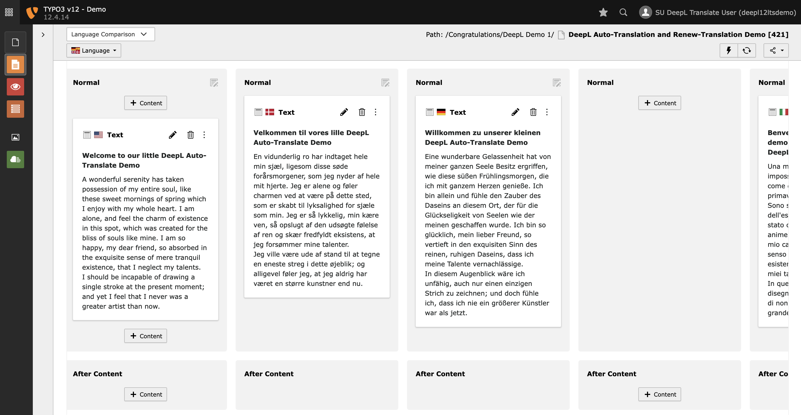The image size is (801, 415).
Task: Edit the German Text element via pencil icon
Action: tap(515, 112)
